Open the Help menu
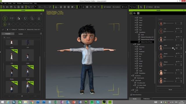 tap(35, 3)
